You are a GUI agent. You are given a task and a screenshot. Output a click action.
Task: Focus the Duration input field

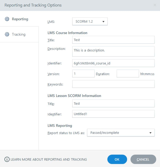click(x=128, y=74)
